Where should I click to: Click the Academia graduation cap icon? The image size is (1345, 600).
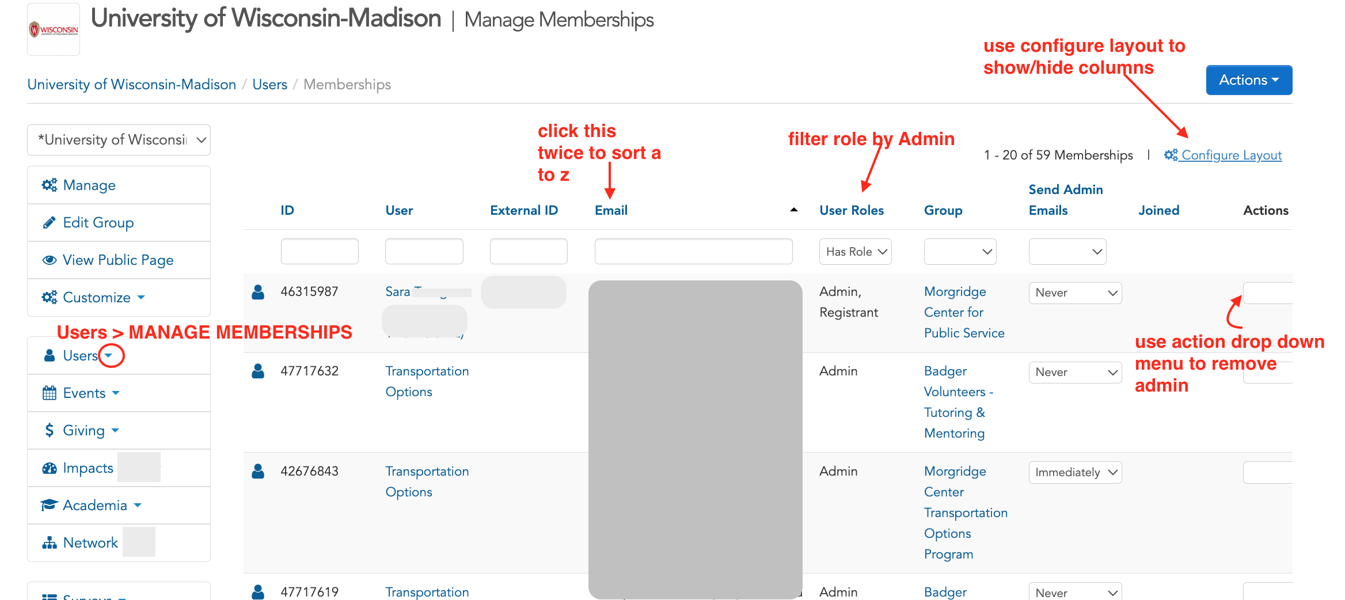pos(50,505)
